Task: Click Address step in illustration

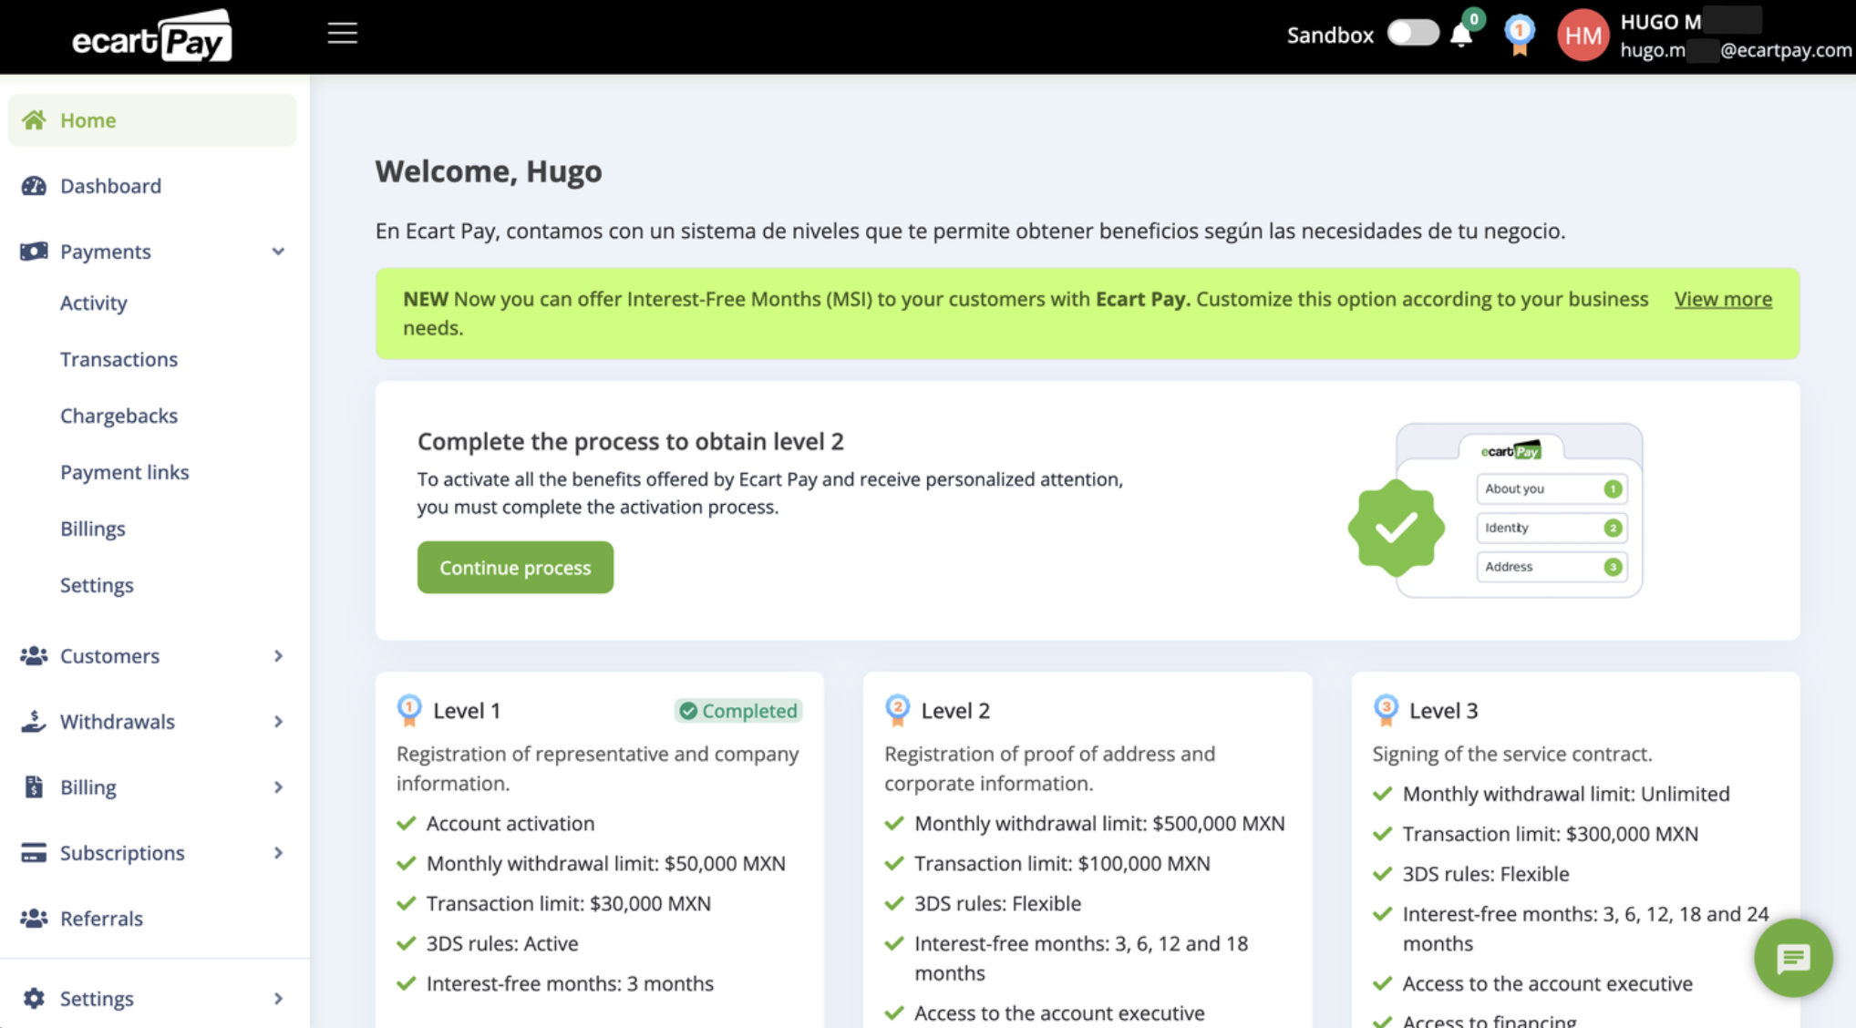Action: [1552, 567]
